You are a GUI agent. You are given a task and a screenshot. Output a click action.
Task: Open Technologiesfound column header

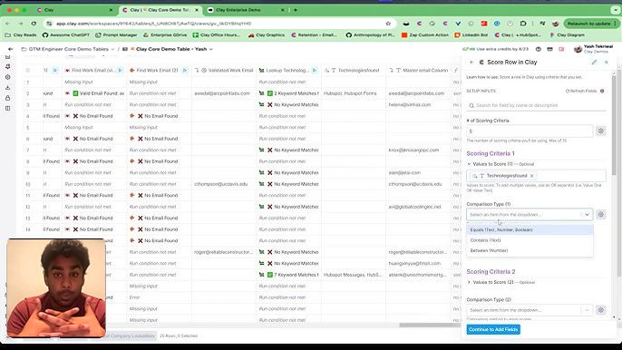tap(354, 70)
